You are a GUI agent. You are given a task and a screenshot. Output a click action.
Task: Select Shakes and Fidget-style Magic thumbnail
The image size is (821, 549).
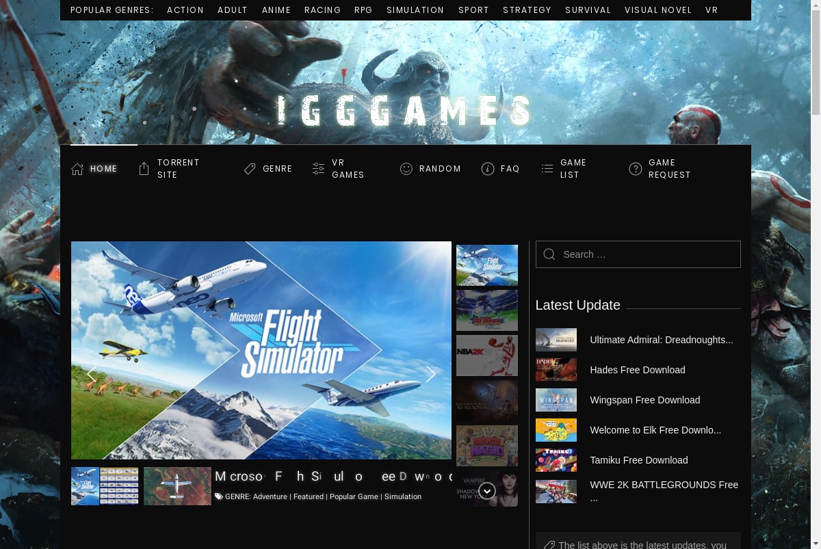pyautogui.click(x=487, y=446)
